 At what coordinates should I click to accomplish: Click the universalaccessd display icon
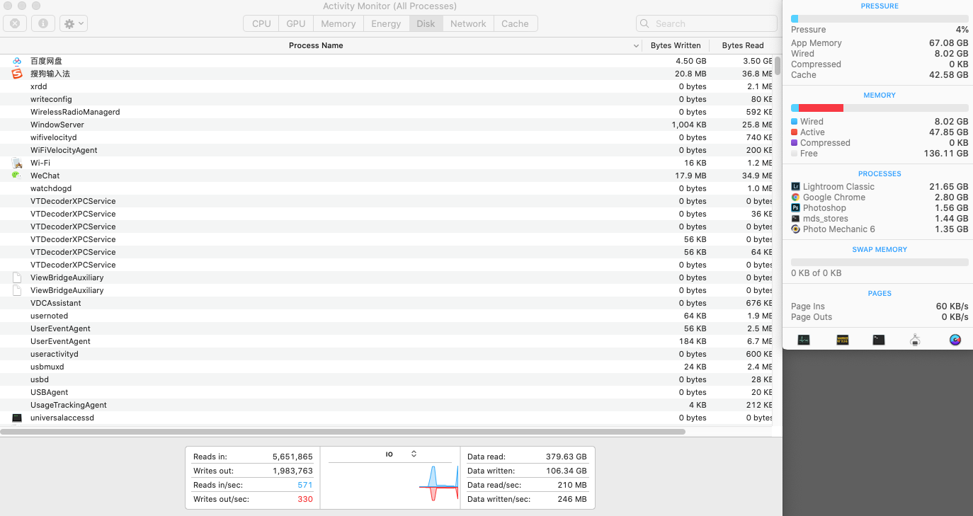17,418
